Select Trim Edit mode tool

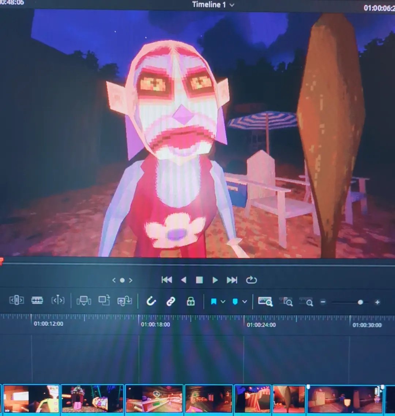point(16,300)
